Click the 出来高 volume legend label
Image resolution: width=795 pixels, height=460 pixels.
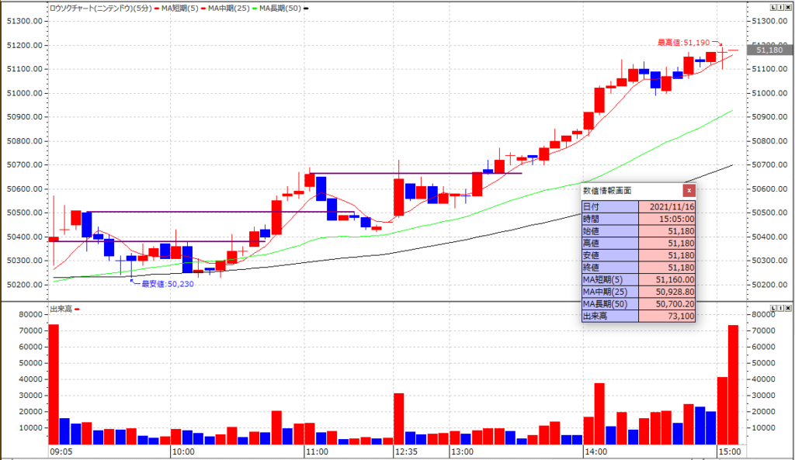[x=61, y=309]
